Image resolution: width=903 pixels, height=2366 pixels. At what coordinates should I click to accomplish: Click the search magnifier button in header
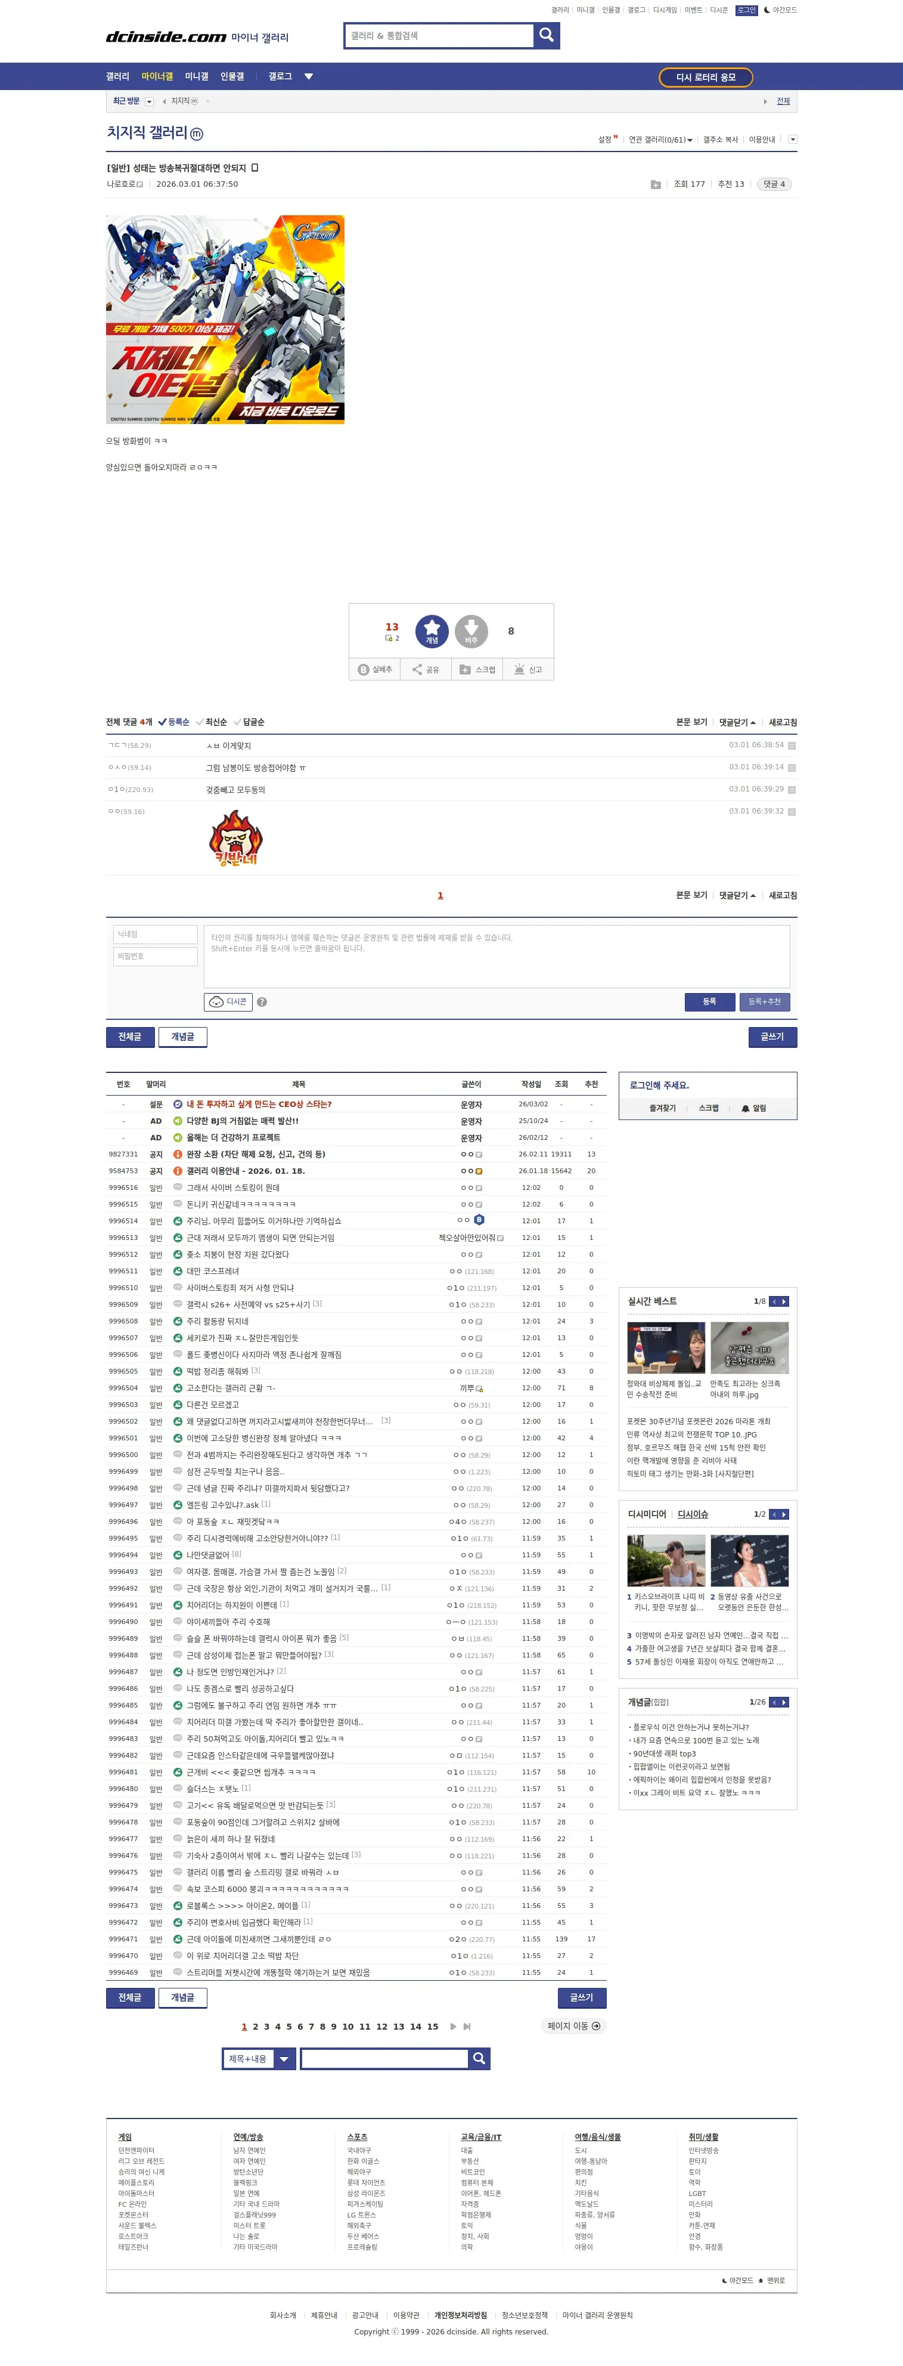point(546,35)
